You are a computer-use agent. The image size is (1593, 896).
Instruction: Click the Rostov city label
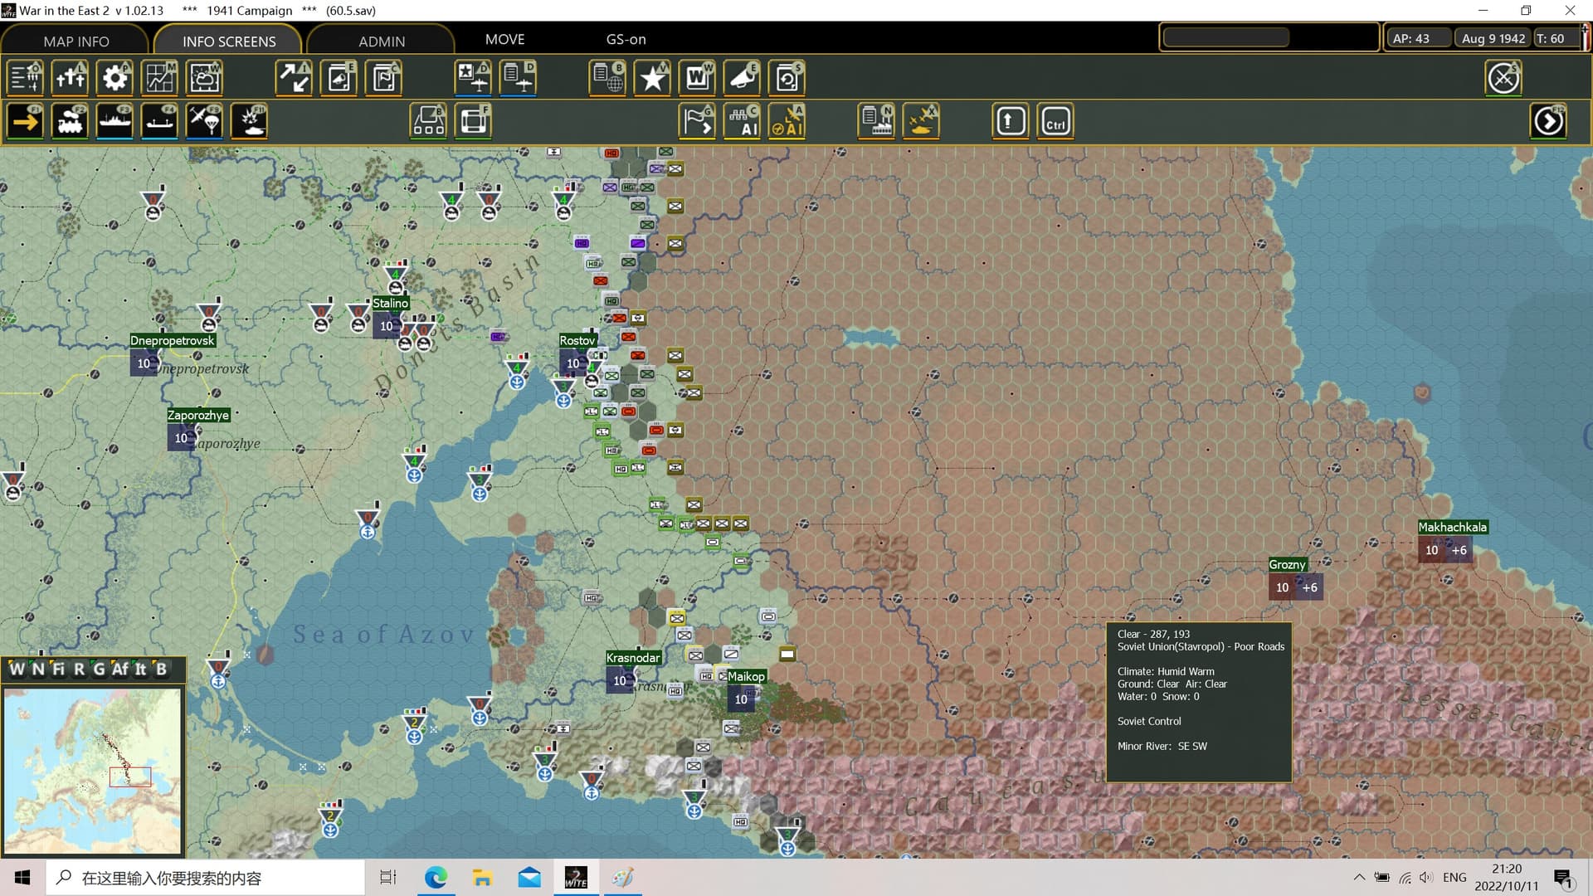point(577,340)
